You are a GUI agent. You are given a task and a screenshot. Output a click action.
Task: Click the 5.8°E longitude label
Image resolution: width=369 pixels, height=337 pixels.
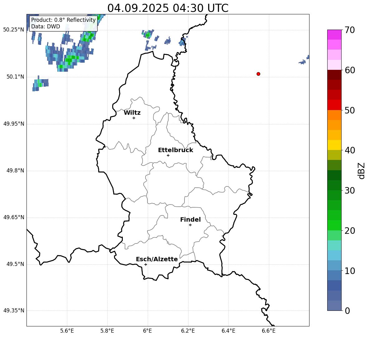107,331
